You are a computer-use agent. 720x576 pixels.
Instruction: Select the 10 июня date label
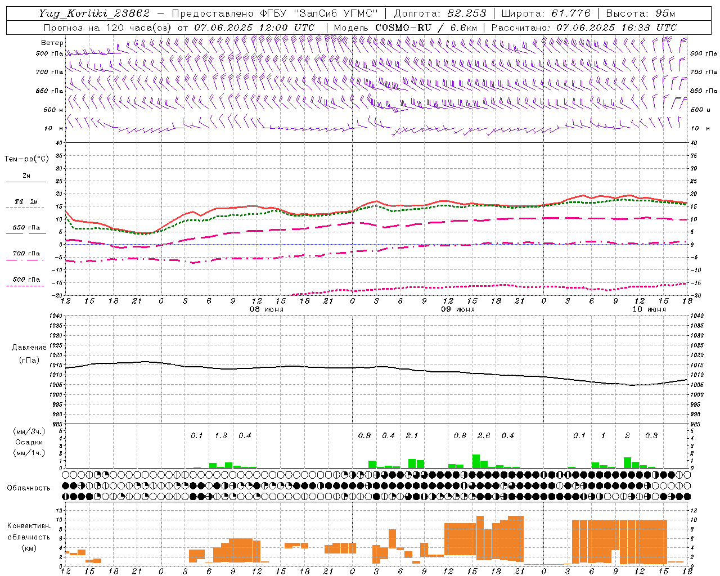pyautogui.click(x=649, y=309)
